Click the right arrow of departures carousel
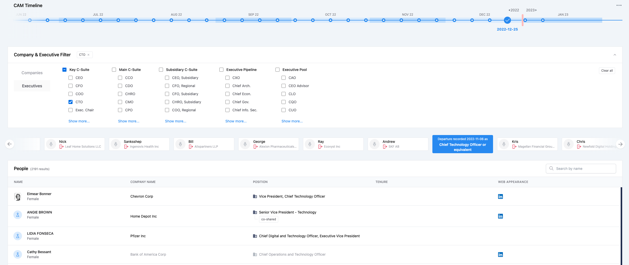The image size is (629, 265). tap(620, 144)
